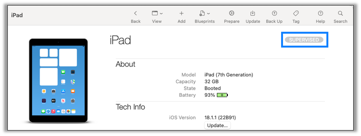Image resolution: width=361 pixels, height=136 pixels.
Task: Click the Tag icon
Action: pos(296,13)
